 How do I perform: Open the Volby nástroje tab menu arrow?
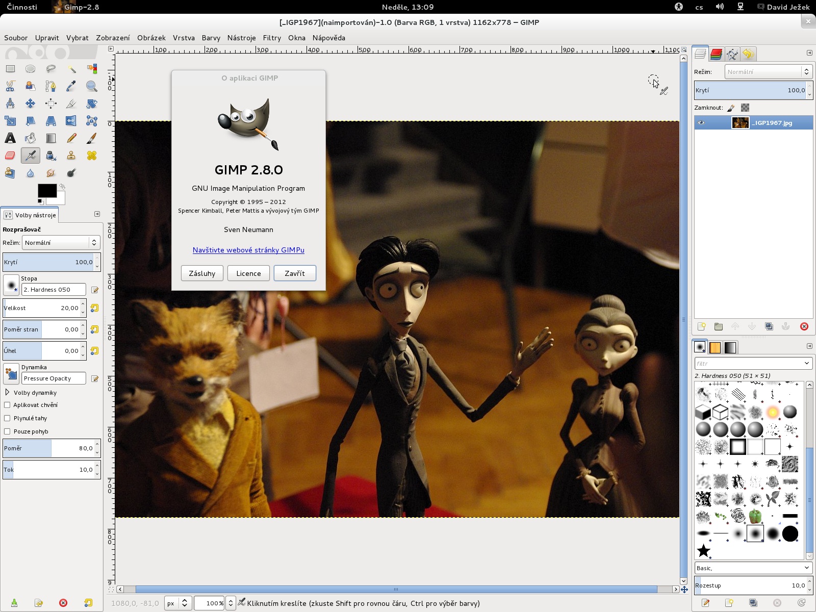pyautogui.click(x=97, y=214)
